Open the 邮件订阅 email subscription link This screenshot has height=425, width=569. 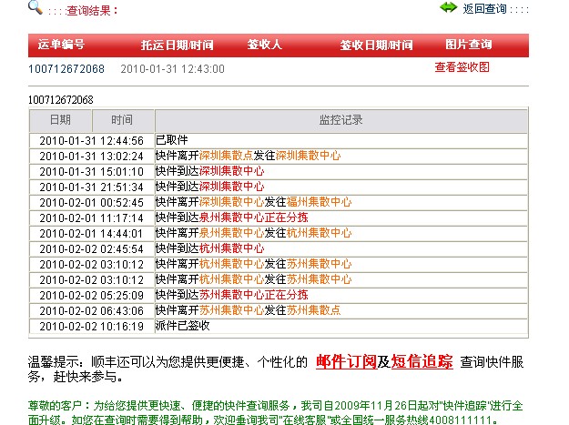tap(347, 361)
